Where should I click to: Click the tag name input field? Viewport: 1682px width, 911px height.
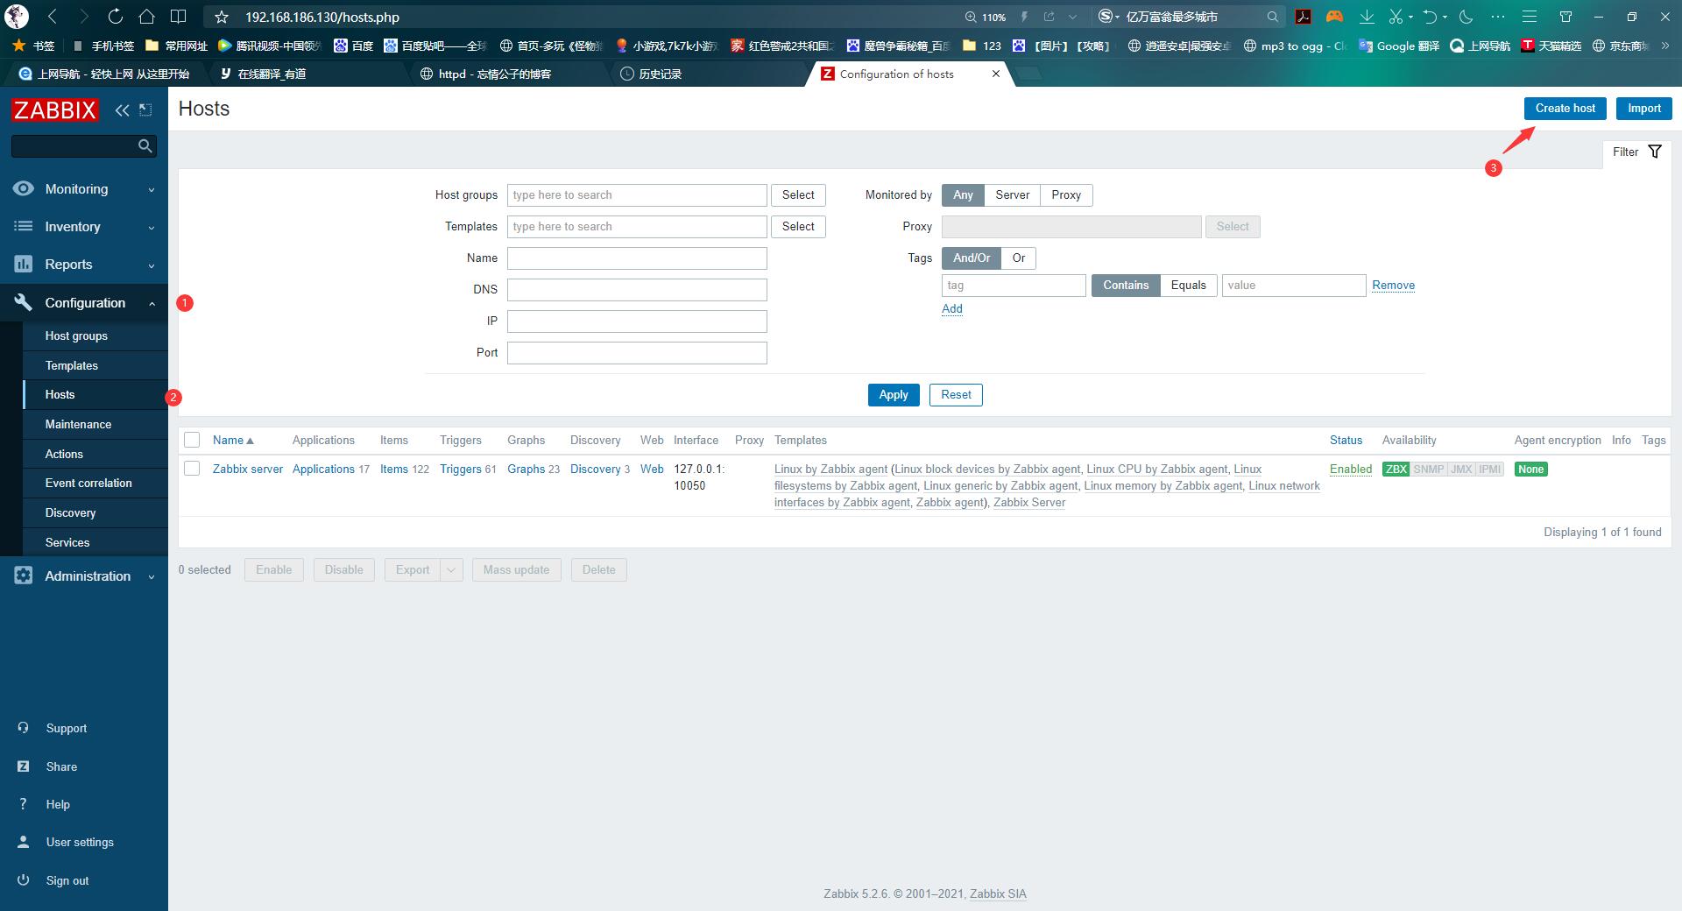point(1014,286)
